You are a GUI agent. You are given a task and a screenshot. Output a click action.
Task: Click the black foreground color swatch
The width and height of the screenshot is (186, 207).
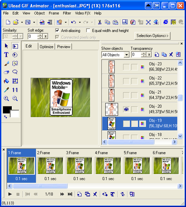coord(7,110)
